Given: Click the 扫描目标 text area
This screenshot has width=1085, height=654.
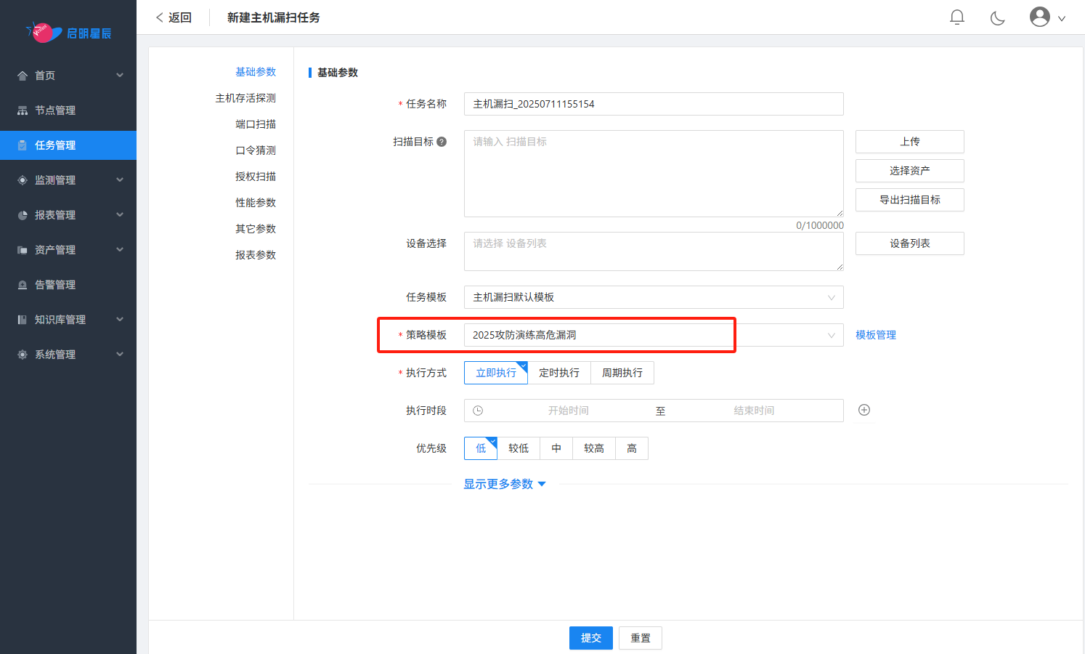Looking at the screenshot, I should [654, 173].
